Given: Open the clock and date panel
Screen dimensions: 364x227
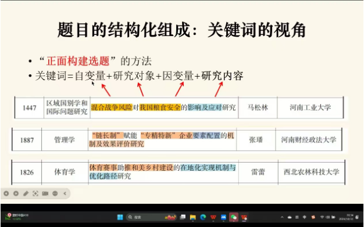Looking at the screenshot, I should click(346, 217).
